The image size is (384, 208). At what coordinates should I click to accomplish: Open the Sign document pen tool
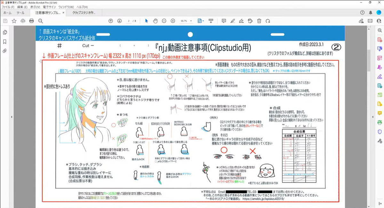241,21
